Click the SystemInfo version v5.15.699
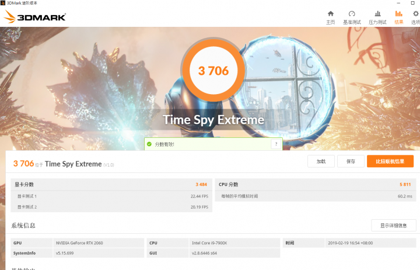420x270 pixels. [x=65, y=253]
